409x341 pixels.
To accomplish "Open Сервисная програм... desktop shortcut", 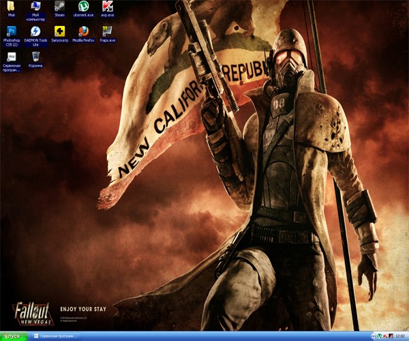I will pos(11,62).
